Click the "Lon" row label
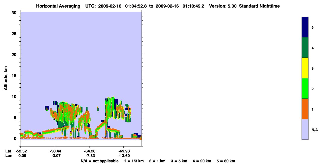 click(x=9, y=156)
